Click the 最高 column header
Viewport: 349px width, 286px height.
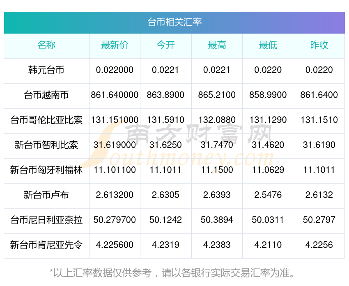pyautogui.click(x=217, y=45)
